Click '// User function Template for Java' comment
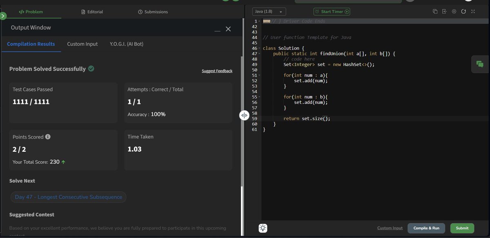490x238 pixels. pyautogui.click(x=307, y=37)
